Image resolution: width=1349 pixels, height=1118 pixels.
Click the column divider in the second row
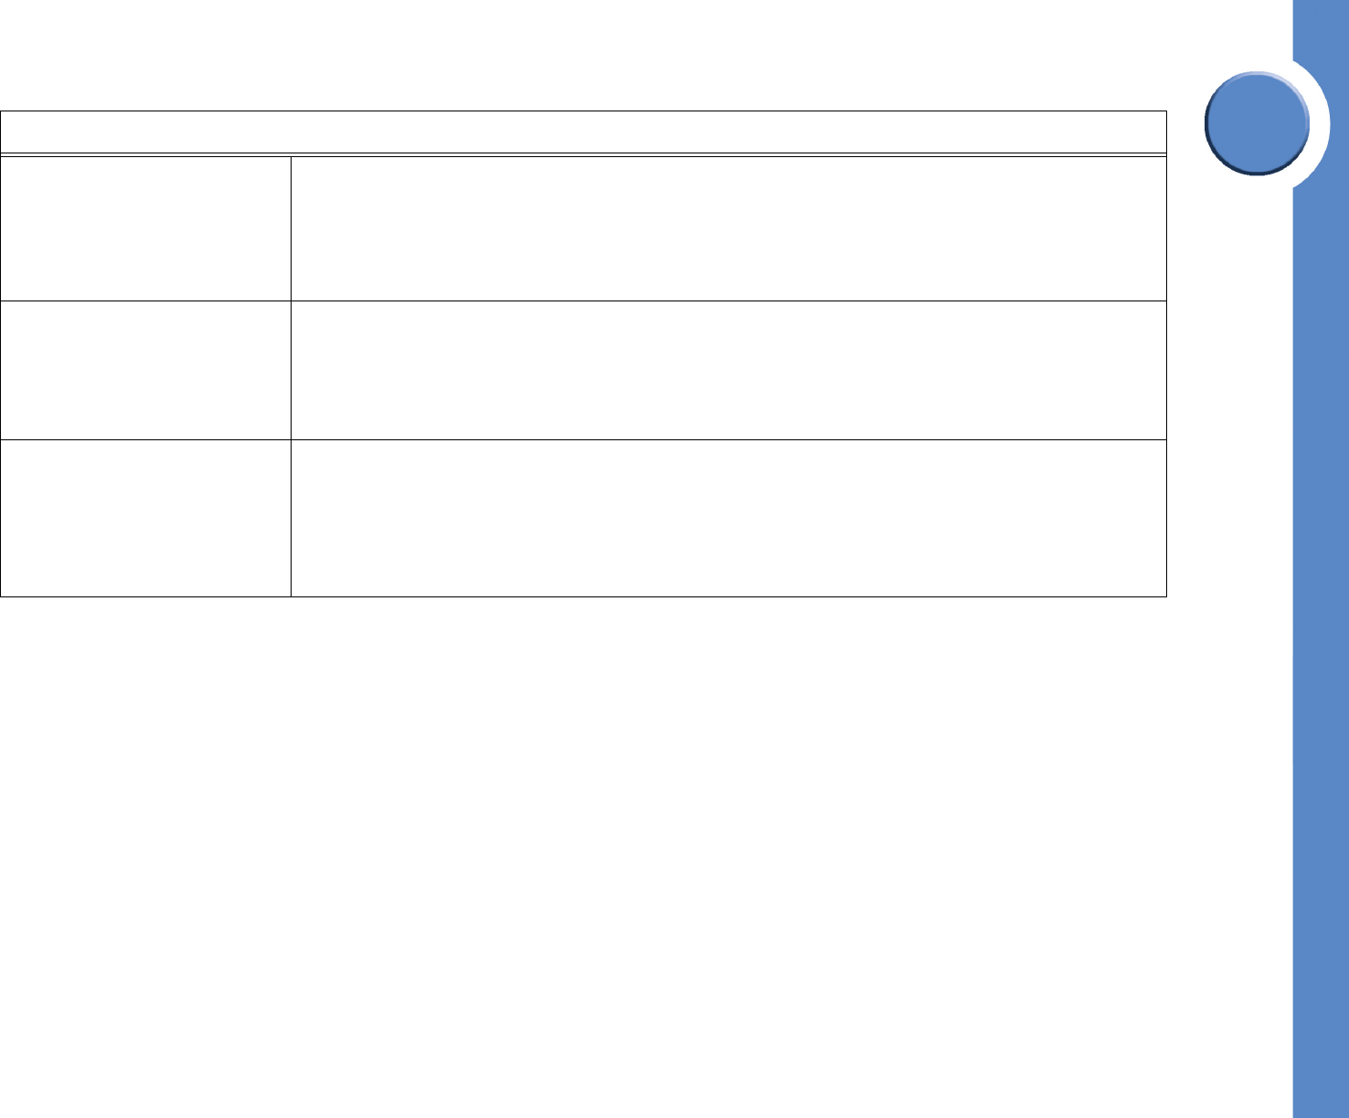pos(291,371)
